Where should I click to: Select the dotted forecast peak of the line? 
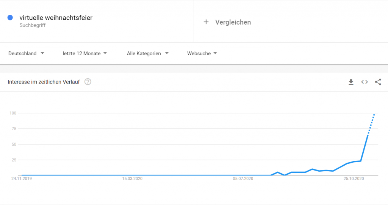pyautogui.click(x=374, y=115)
